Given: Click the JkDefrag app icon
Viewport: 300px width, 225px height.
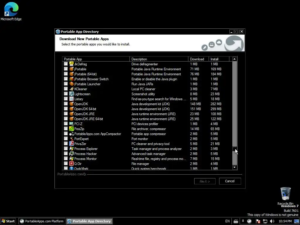Looking at the screenshot, I should pyautogui.click(x=71, y=64).
